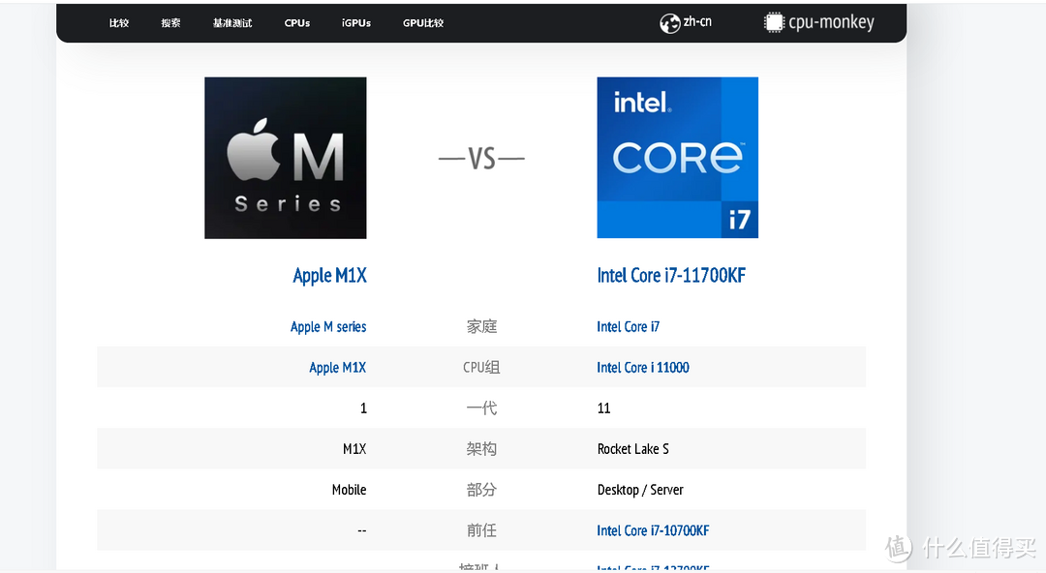This screenshot has height=573, width=1046.
Task: Open the Intel Core i 11000 link
Action: 643,368
